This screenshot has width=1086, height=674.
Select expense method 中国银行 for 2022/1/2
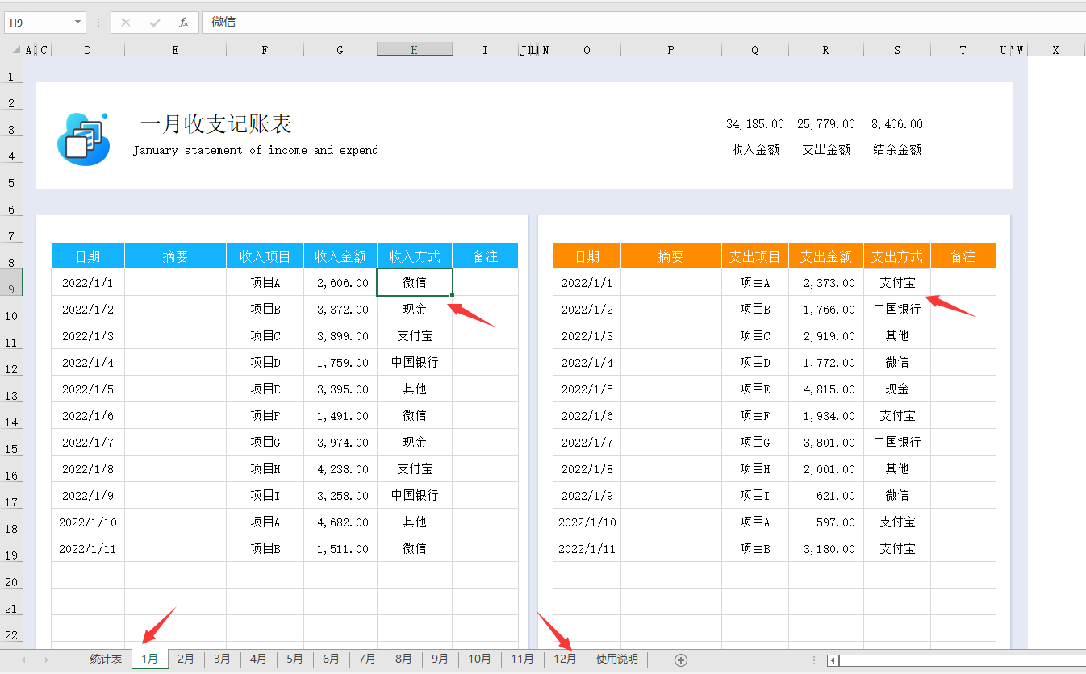(x=897, y=310)
